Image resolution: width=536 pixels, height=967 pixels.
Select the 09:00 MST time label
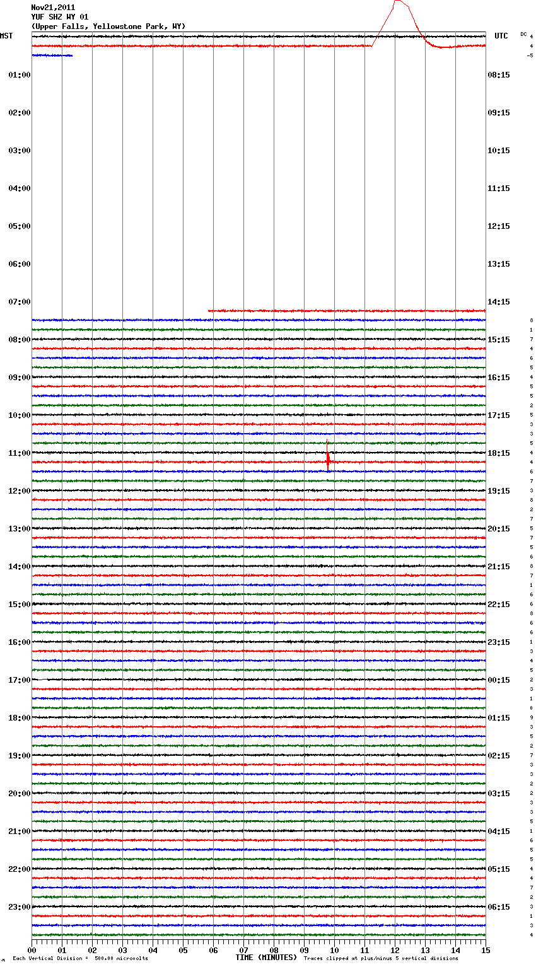coord(20,378)
